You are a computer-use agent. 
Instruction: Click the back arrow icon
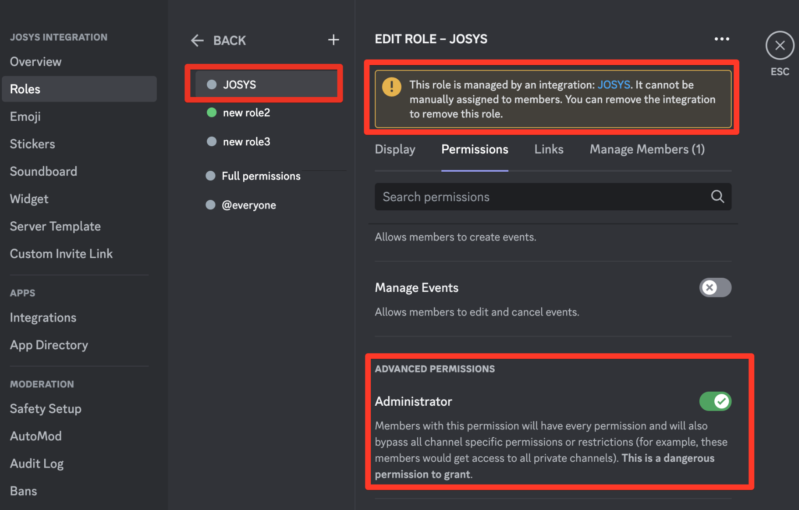tap(197, 41)
